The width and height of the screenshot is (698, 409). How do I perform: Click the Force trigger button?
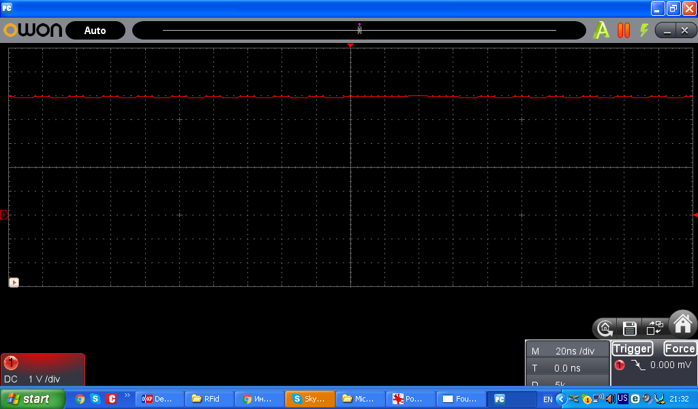(680, 348)
